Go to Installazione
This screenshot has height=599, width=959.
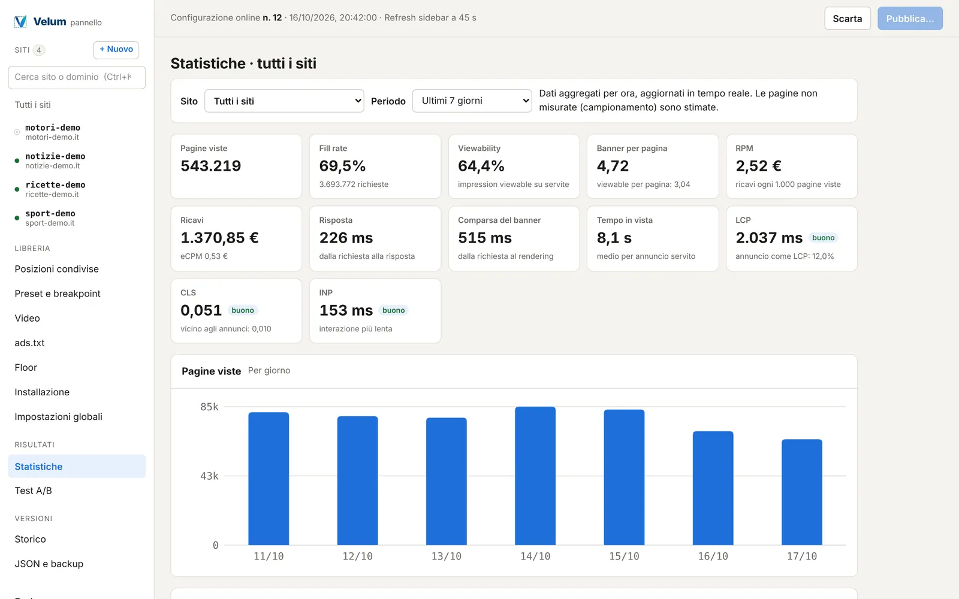(x=77, y=392)
